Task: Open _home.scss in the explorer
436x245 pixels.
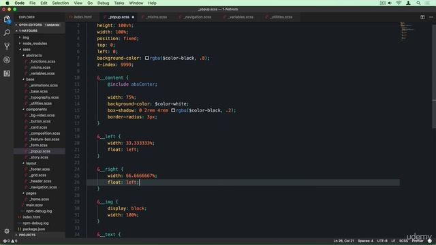Action: pos(40,199)
